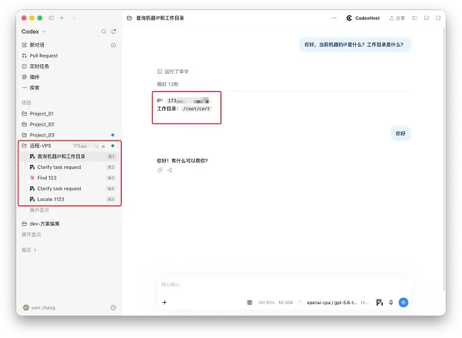Viewport: 462px width, 338px height.
Task: Click the 用时 12秒 duration text
Action: pyautogui.click(x=168, y=84)
